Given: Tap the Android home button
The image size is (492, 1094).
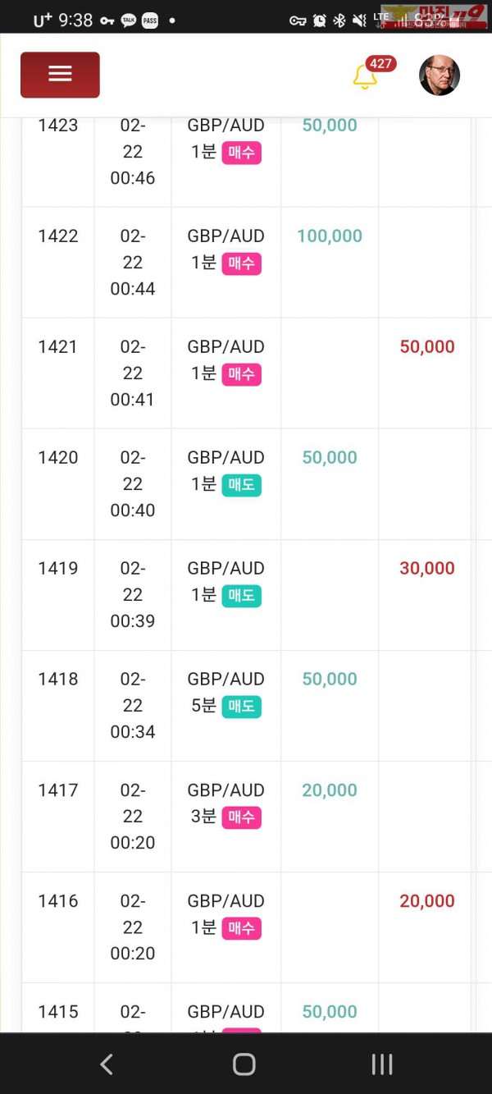Looking at the screenshot, I should (x=244, y=1064).
